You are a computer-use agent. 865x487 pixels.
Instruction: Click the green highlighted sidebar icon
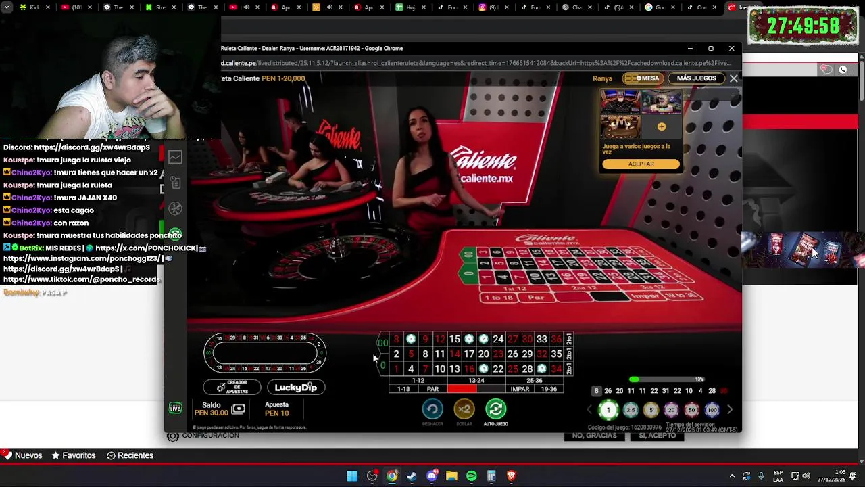(x=175, y=235)
